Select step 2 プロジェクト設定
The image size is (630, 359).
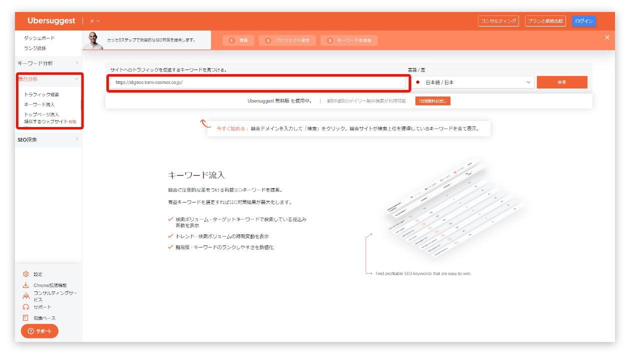[x=287, y=40]
